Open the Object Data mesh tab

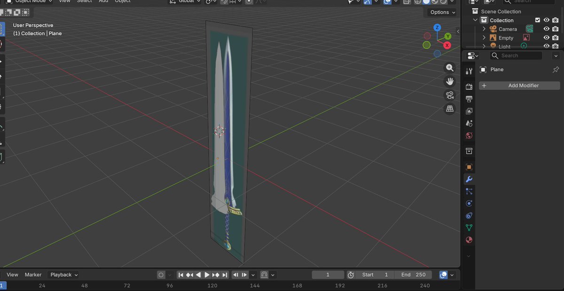point(469,228)
